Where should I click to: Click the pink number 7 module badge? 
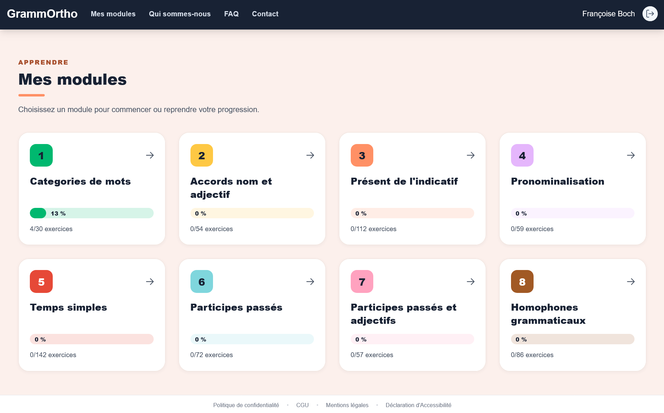click(x=362, y=281)
